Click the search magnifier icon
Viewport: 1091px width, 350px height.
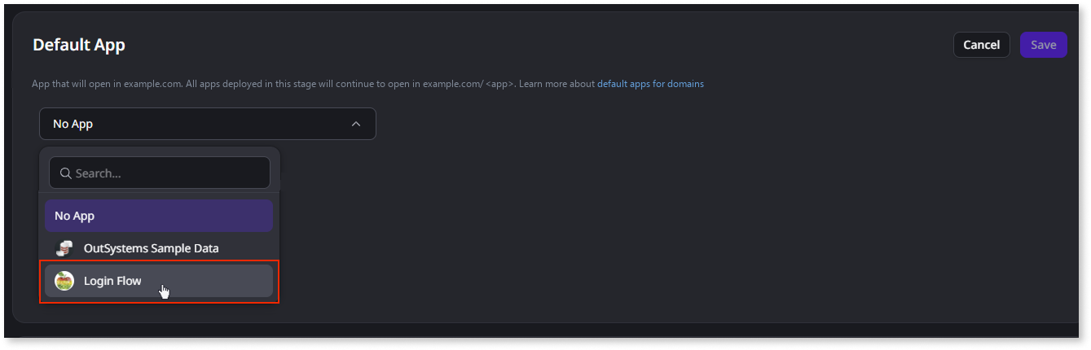pos(66,173)
